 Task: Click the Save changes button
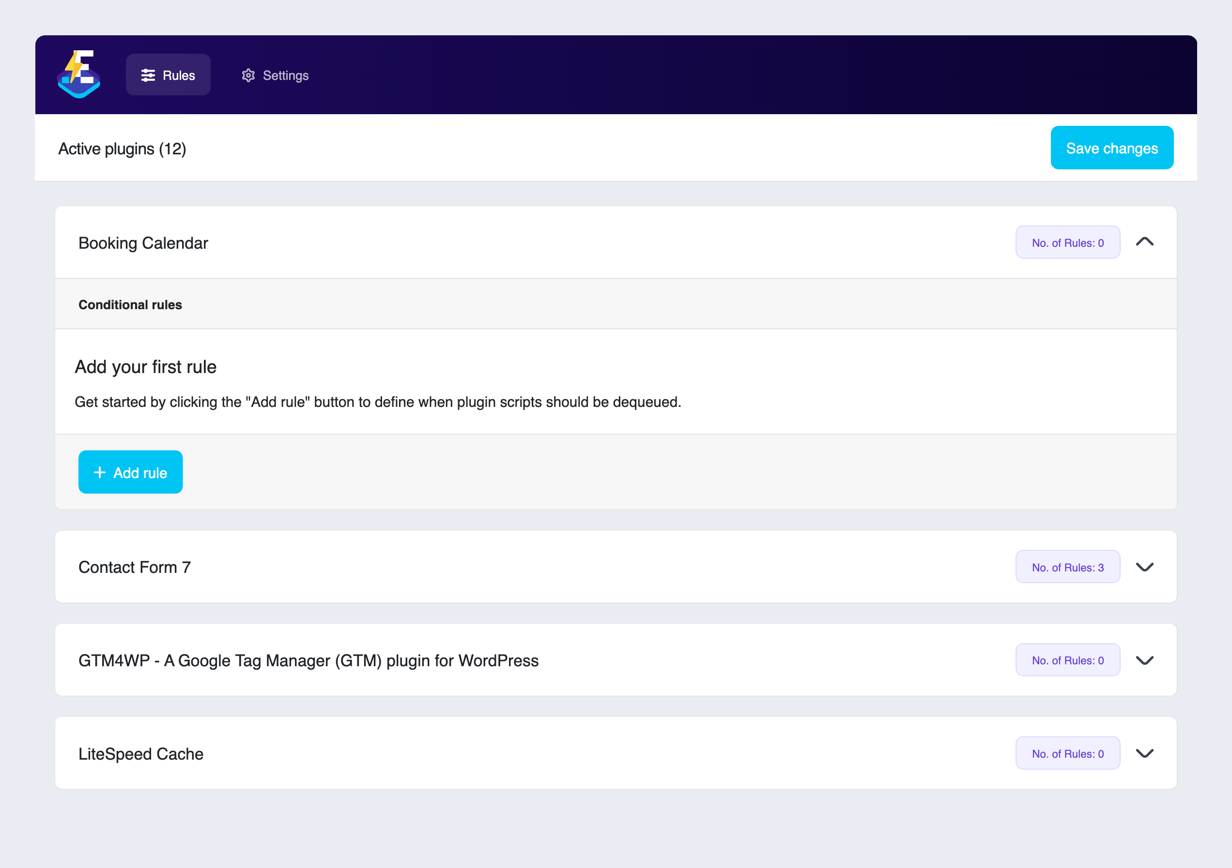[1112, 148]
